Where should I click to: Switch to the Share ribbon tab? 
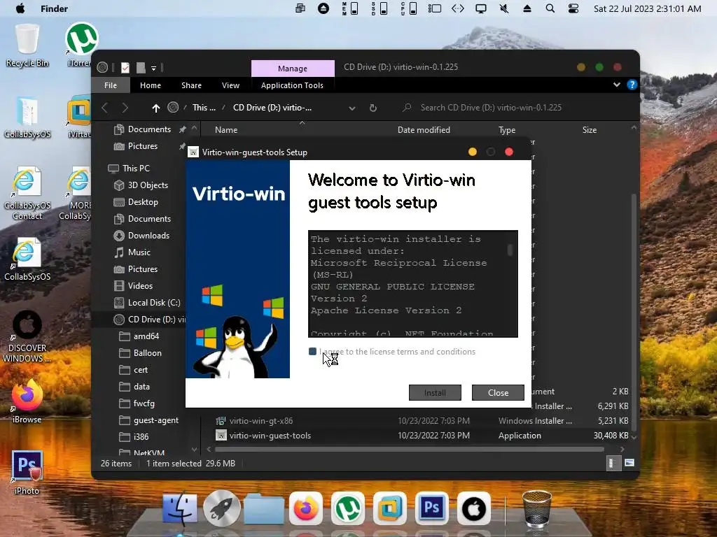point(191,85)
